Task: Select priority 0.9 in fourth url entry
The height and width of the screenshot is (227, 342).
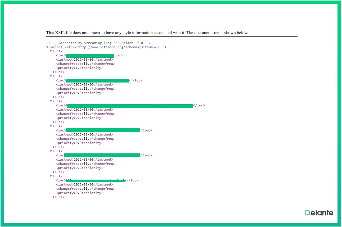Action: (x=78, y=143)
